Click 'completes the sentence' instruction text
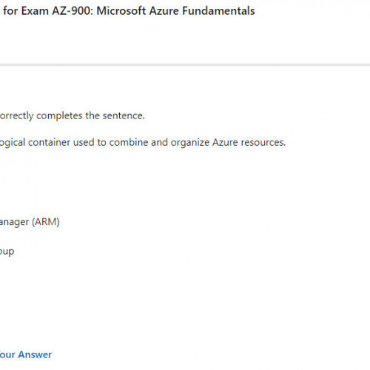The height and width of the screenshot is (370, 370). pos(90,115)
